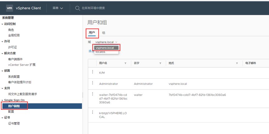Switch to the 用户 tab
This screenshot has width=269, height=134.
92,33
